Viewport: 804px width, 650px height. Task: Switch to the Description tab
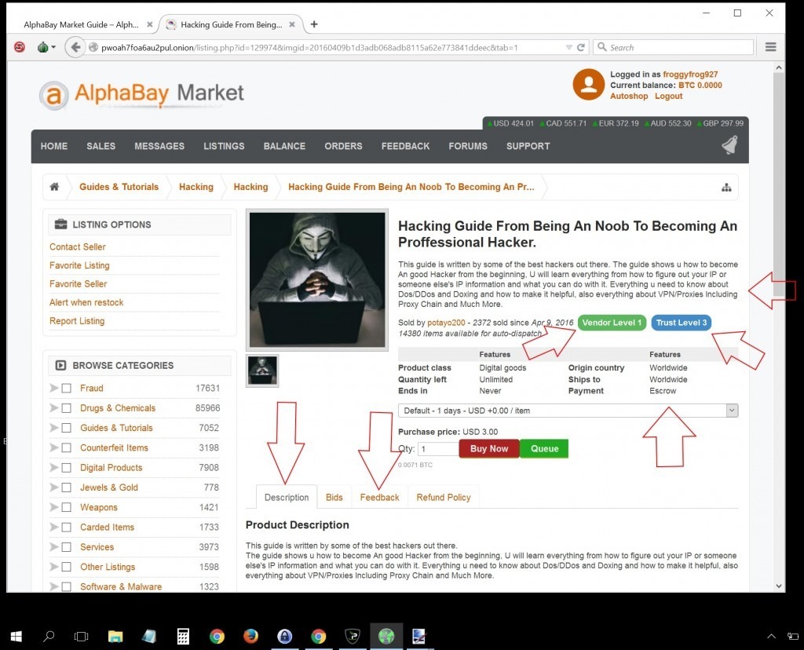point(287,497)
